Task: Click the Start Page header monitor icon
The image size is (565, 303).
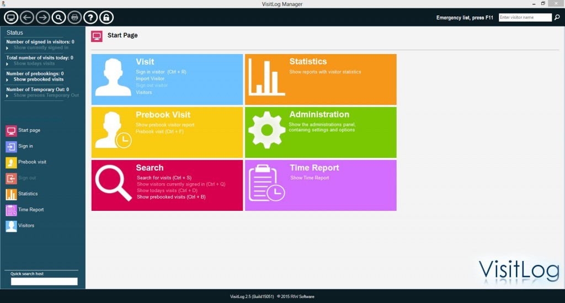Action: [97, 36]
